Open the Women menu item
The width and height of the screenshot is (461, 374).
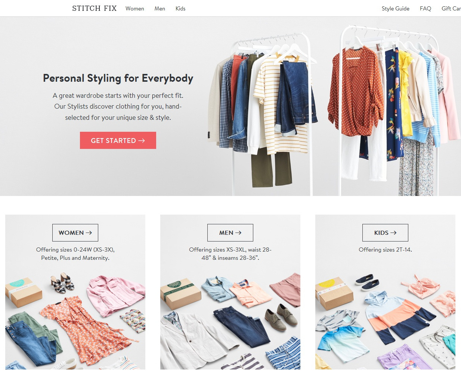tap(134, 9)
